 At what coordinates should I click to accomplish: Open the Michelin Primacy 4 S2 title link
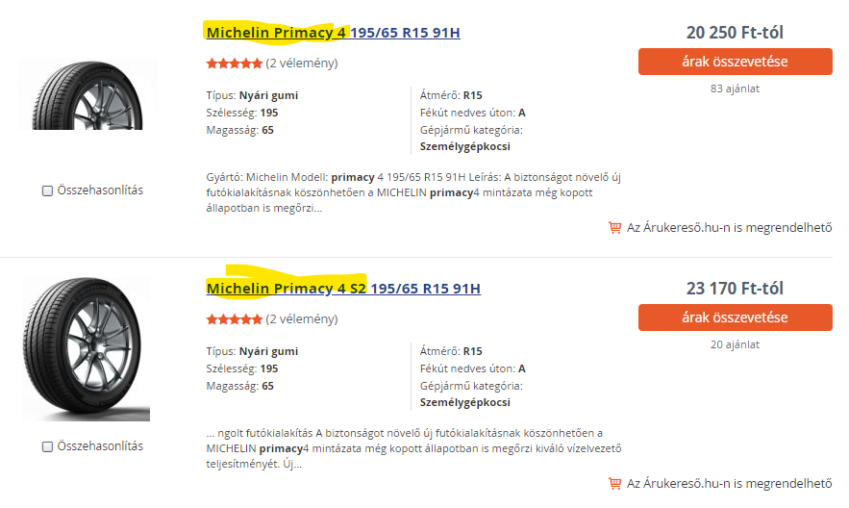343,289
